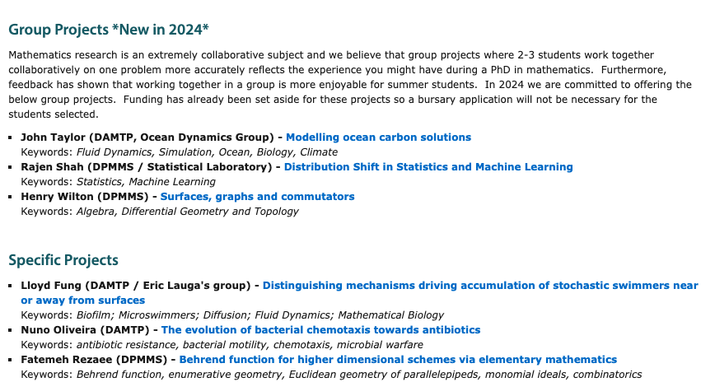The image size is (715, 382).
Task: Click the Fatemeh Rezaee (DPMMS) name
Action: coord(94,359)
